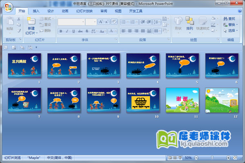The height and width of the screenshot is (163, 245).
Task: Open Character Spacing AV dropdown
Action: pos(94,31)
